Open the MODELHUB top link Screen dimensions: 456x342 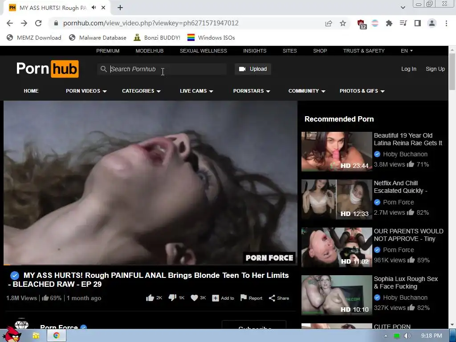150,51
